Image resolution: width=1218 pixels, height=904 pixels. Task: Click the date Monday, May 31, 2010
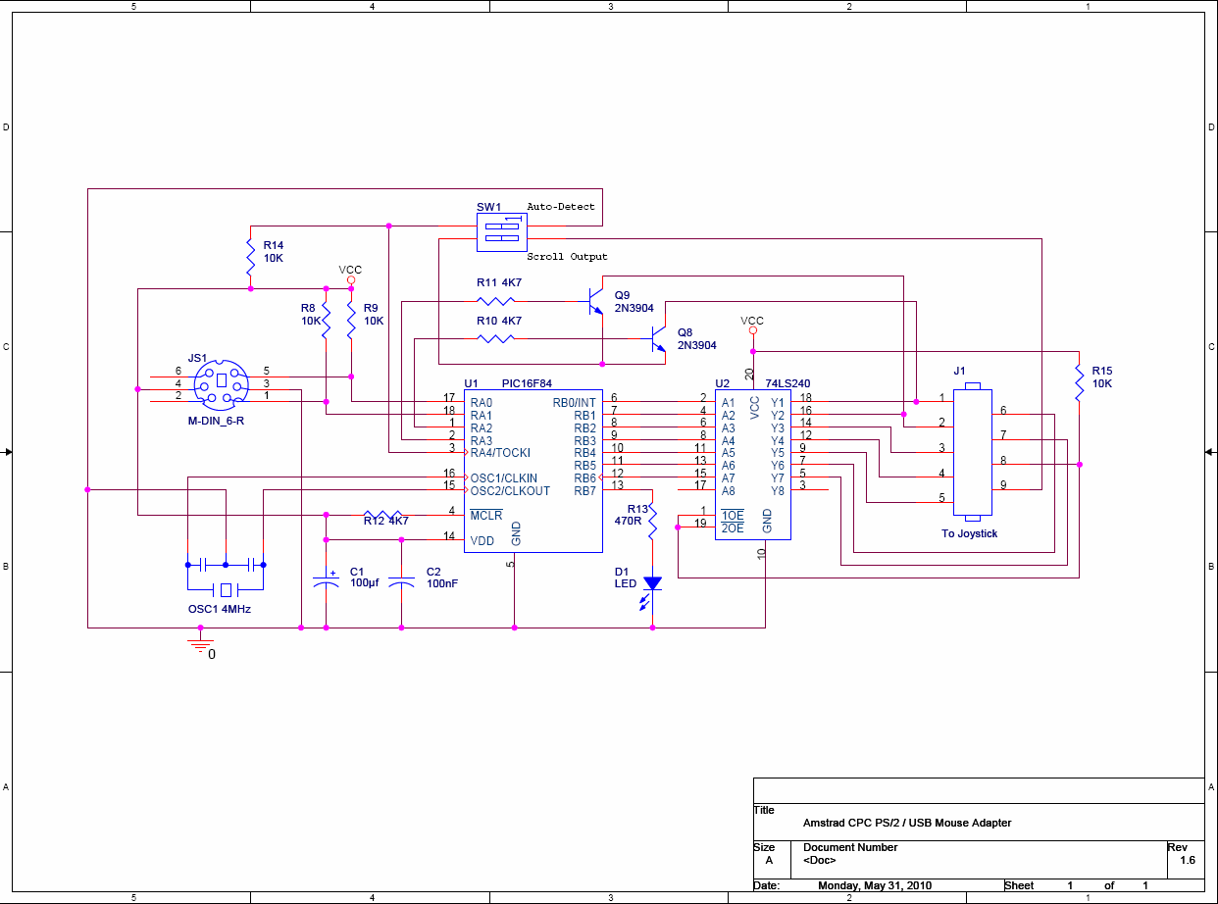point(876,885)
